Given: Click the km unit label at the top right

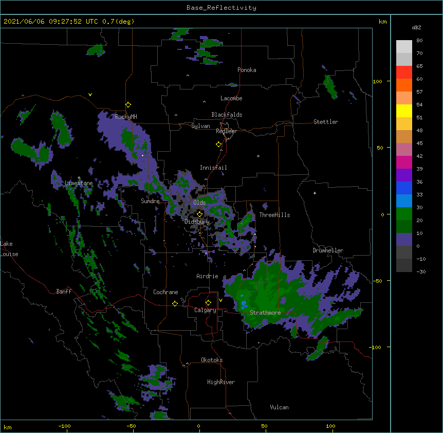Looking at the screenshot, I should click(x=383, y=22).
